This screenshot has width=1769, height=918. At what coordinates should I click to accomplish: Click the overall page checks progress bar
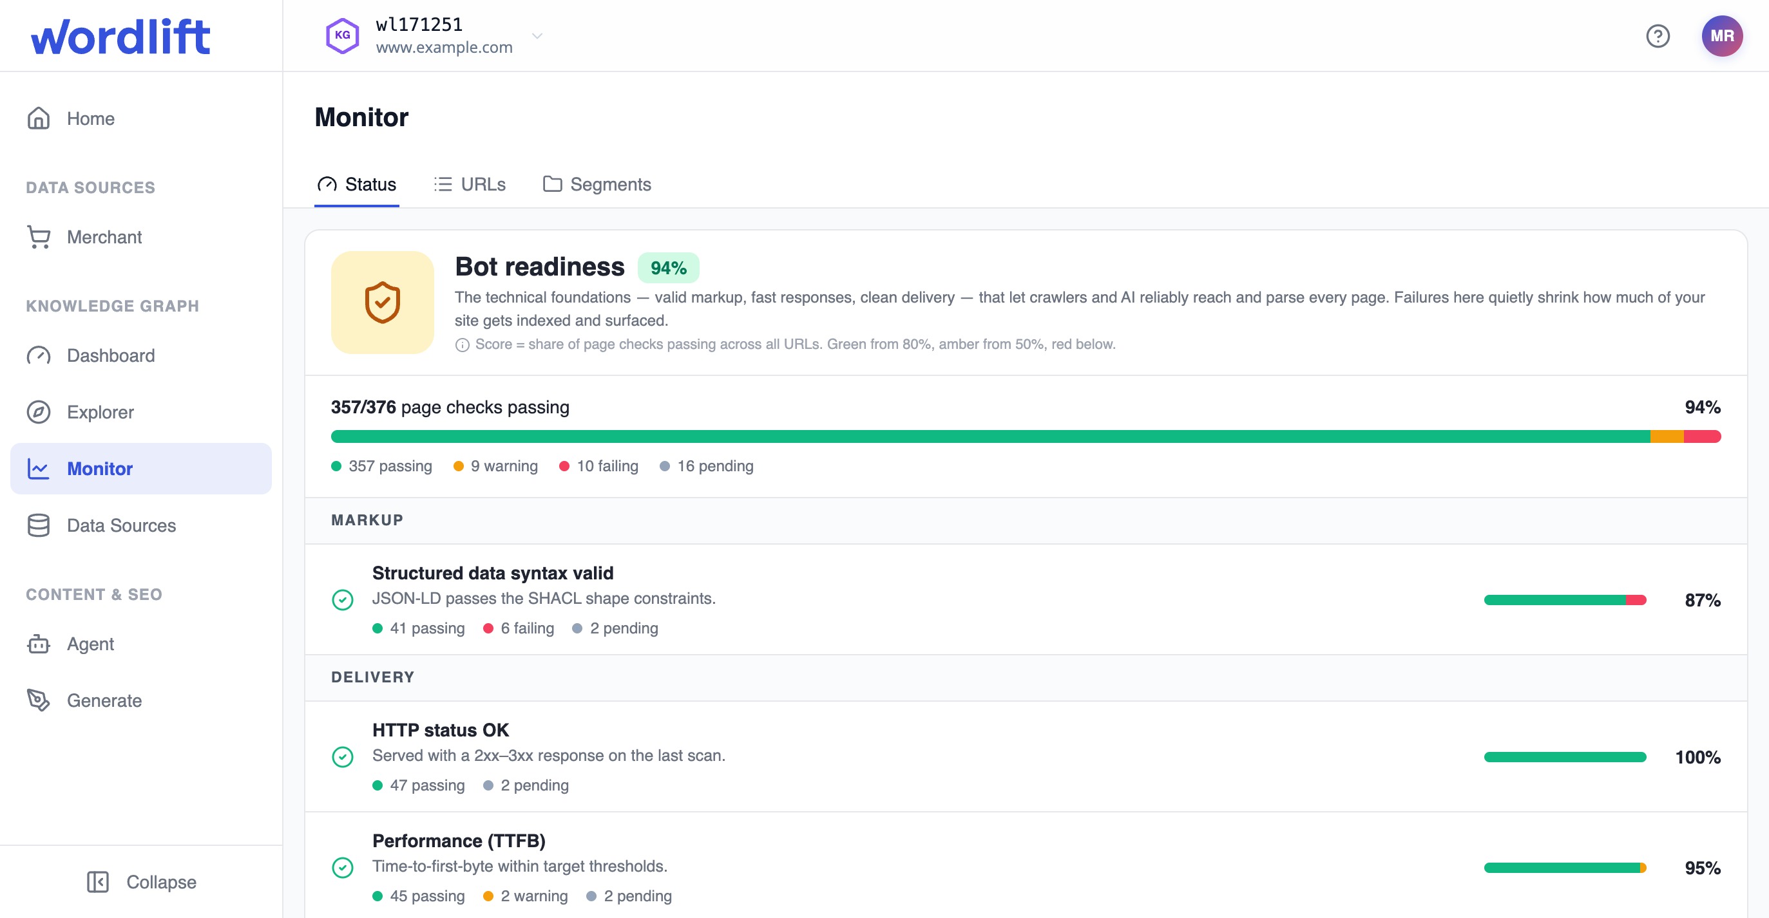tap(1026, 436)
